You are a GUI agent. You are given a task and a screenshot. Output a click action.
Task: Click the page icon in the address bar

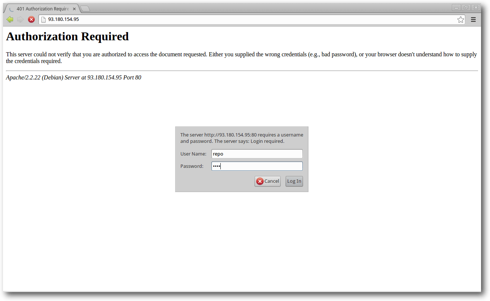(43, 19)
